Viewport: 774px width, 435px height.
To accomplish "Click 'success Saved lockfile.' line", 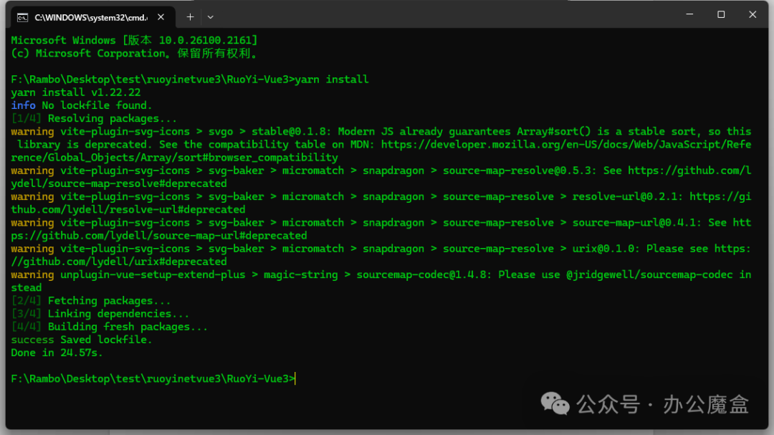I will 82,340.
